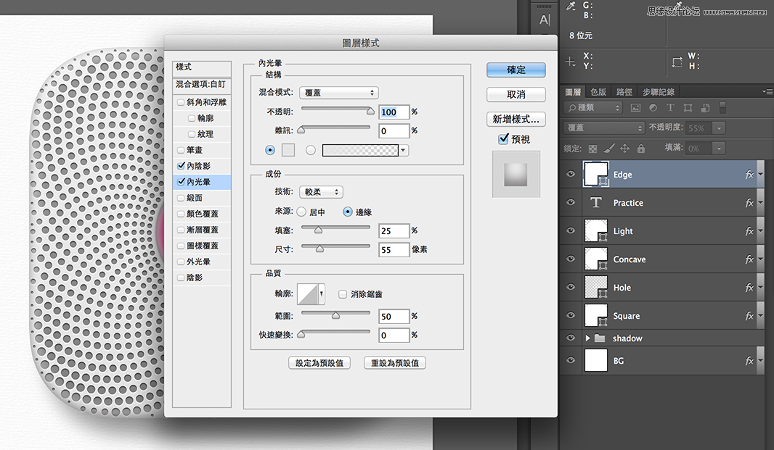This screenshot has width=774, height=450.
Task: Expand the shadow layer group
Action: pyautogui.click(x=588, y=338)
